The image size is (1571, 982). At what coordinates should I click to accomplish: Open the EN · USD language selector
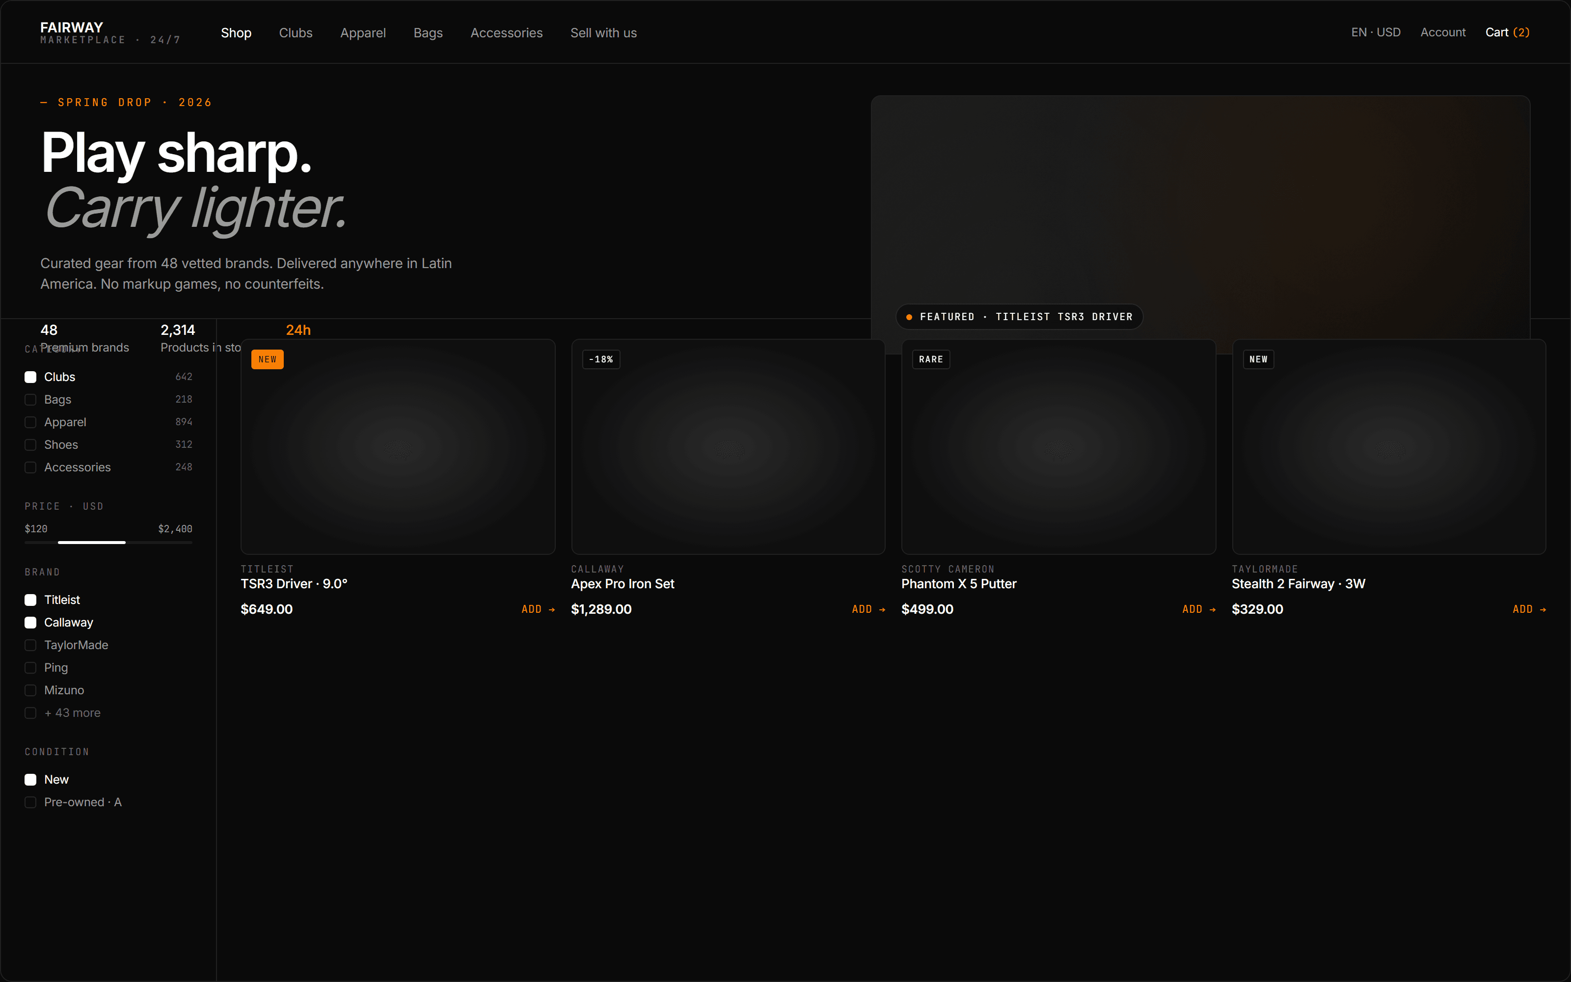[x=1375, y=32]
